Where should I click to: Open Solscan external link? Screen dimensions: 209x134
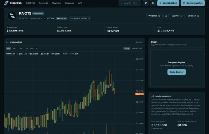[x=193, y=16]
